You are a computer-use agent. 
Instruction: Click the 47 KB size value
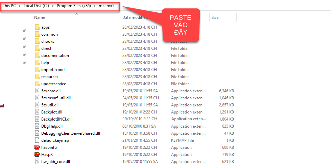tap(229, 133)
